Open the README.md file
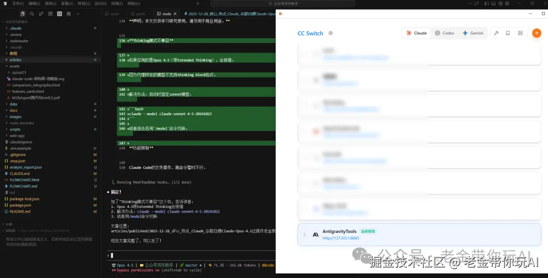This screenshot has width=548, height=278. tap(20, 212)
